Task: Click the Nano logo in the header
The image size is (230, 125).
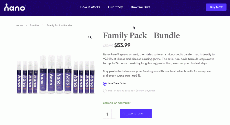Action: tap(15, 7)
